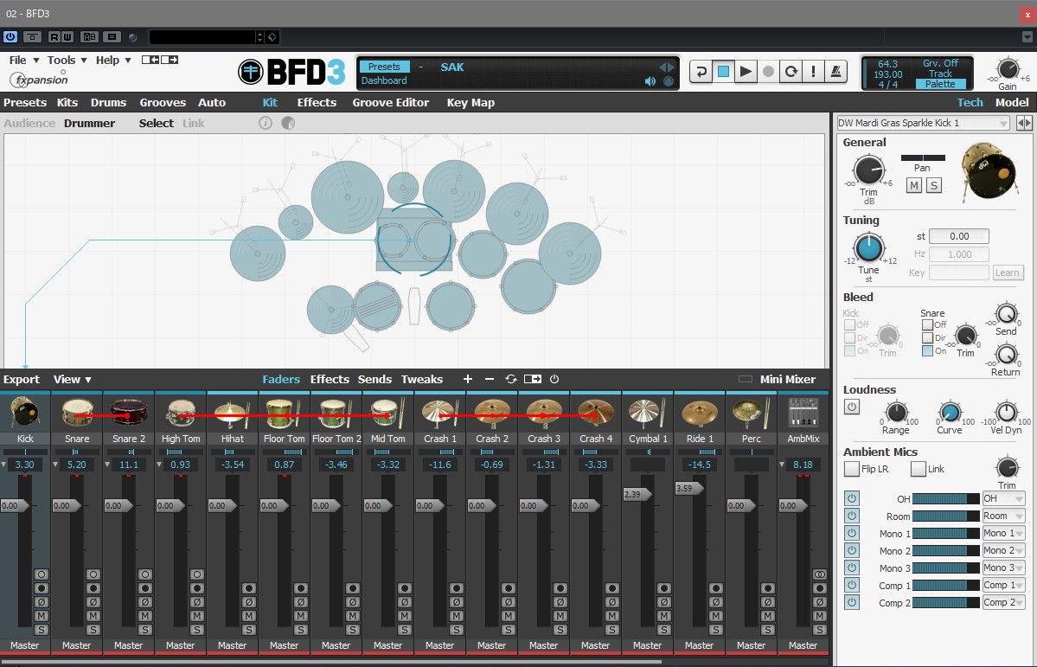Toggle the Mini Mixer checkbox

[746, 379]
